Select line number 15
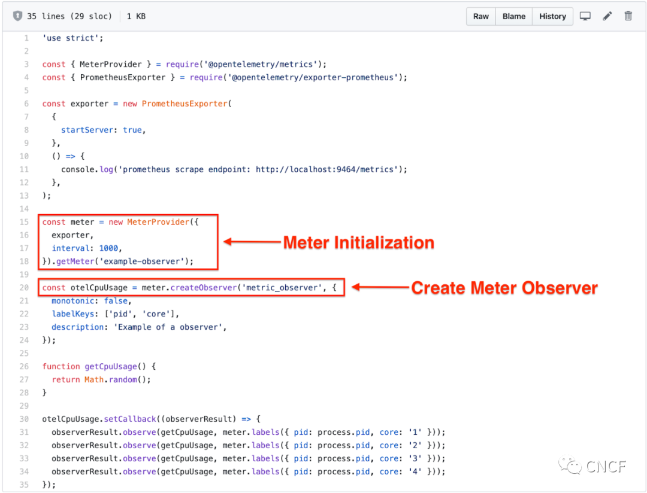This screenshot has width=647, height=493. point(25,222)
